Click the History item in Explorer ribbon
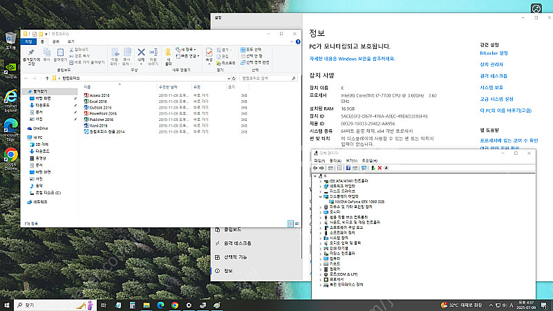This screenshot has height=311, width=553. click(226, 63)
